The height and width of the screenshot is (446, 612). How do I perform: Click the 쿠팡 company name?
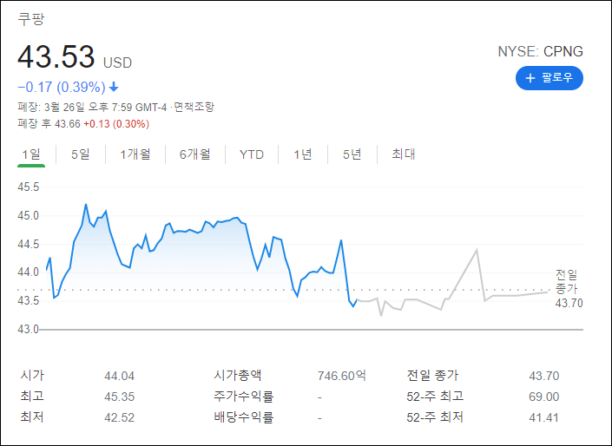click(31, 19)
